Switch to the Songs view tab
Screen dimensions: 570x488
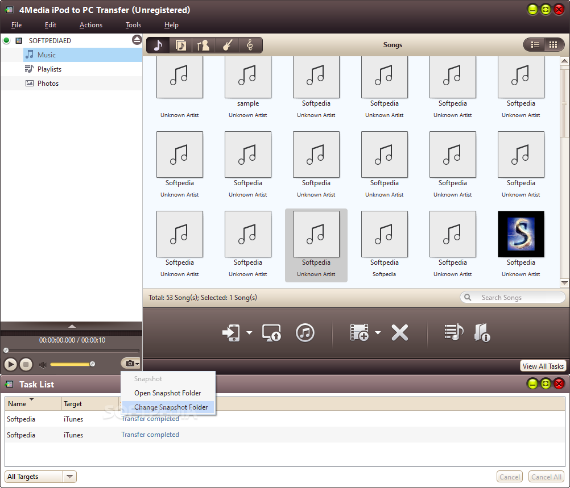point(158,45)
